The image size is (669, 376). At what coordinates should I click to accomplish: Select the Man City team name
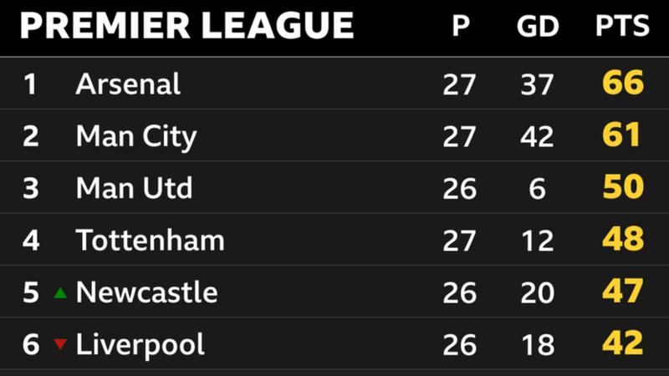(136, 137)
